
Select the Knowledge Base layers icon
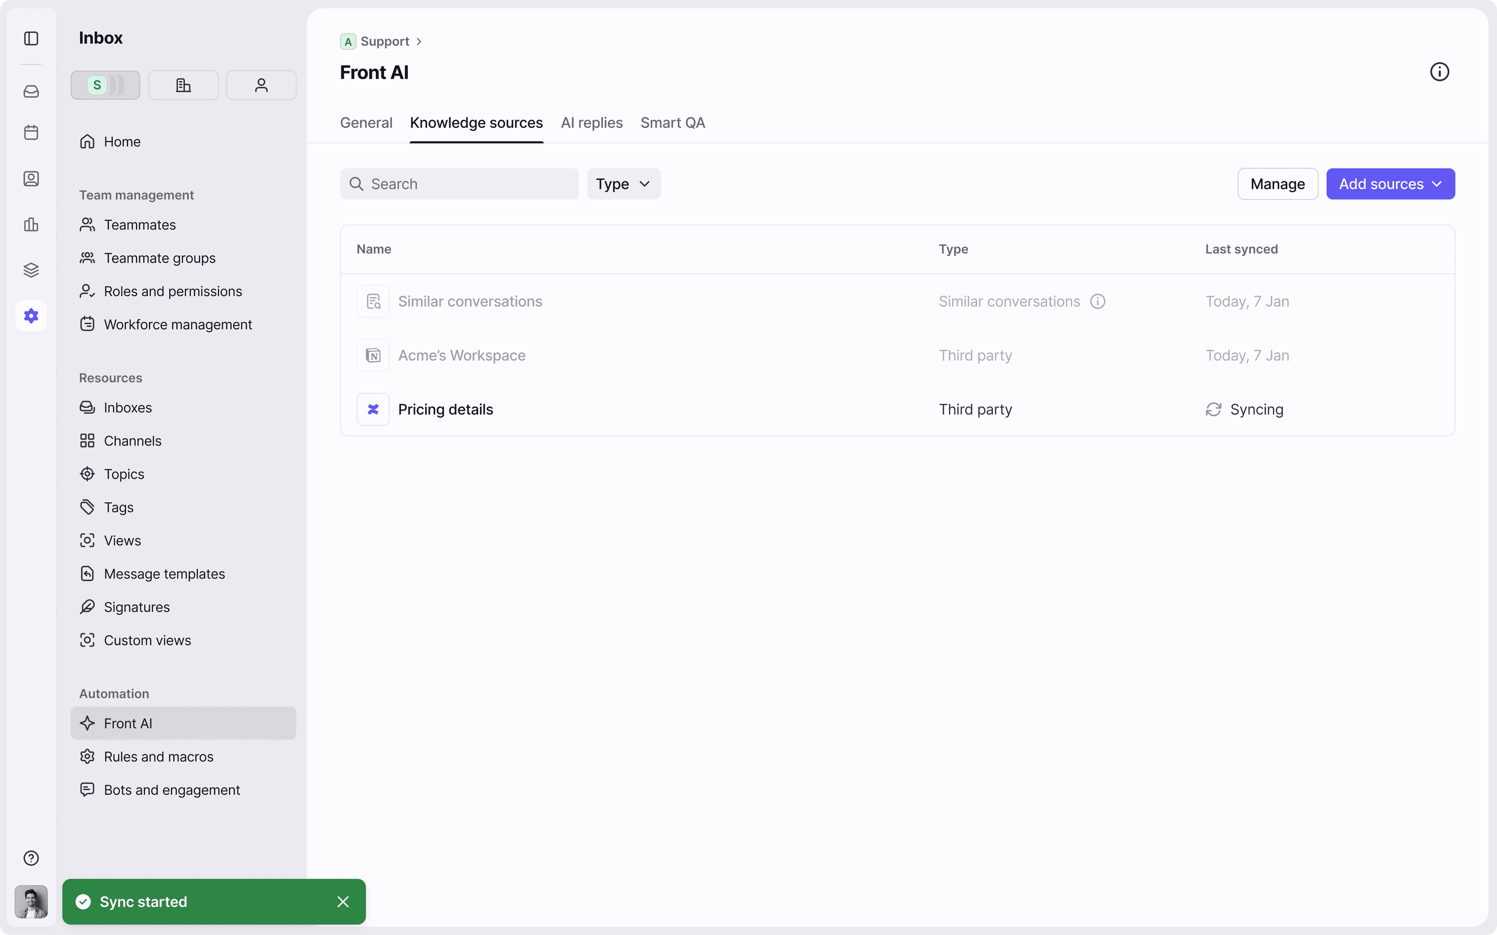tap(31, 270)
